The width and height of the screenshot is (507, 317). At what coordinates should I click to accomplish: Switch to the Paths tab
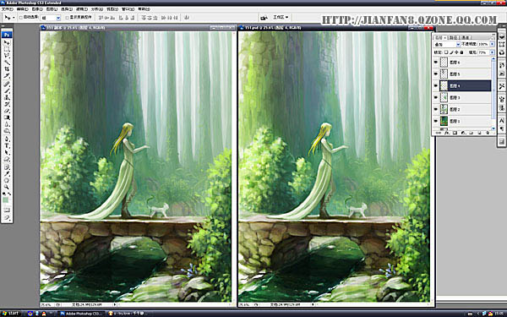pos(453,37)
